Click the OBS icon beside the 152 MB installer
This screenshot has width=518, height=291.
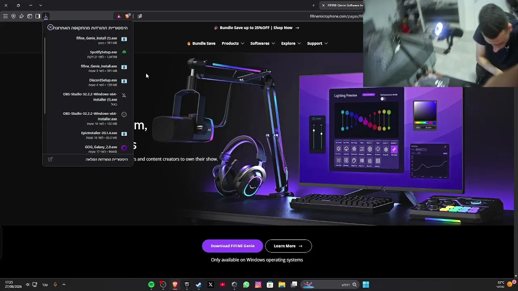pos(124,114)
